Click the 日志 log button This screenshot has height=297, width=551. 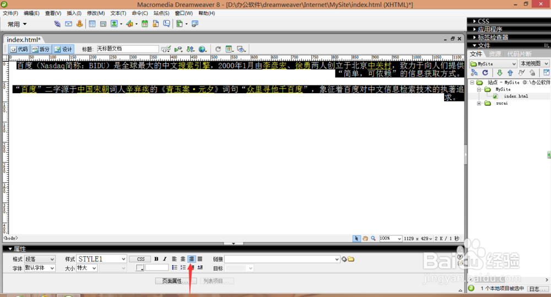(537, 289)
